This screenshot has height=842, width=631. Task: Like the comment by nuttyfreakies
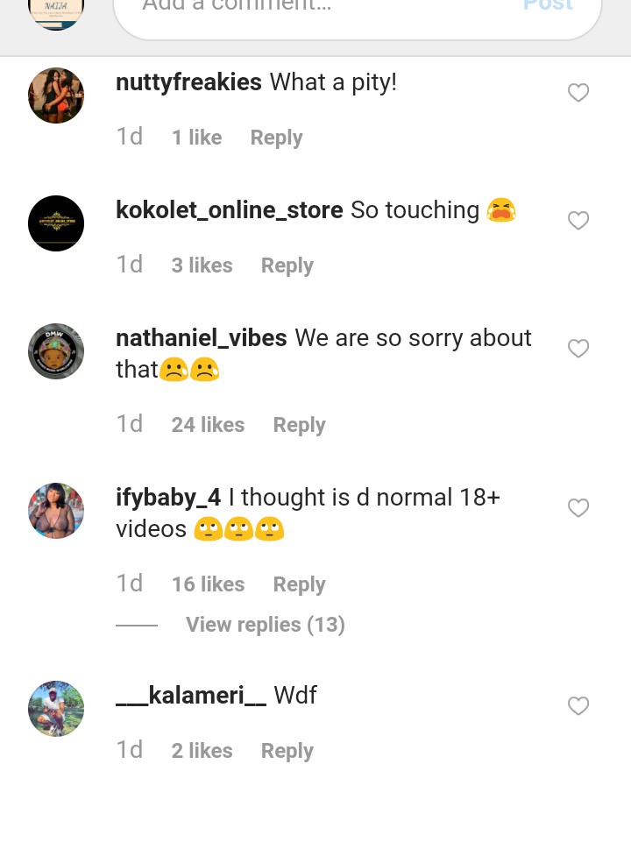coord(578,93)
